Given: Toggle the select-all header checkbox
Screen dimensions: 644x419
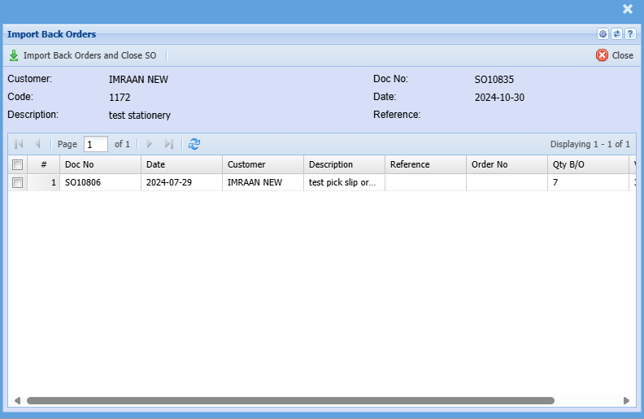Looking at the screenshot, I should (x=18, y=164).
